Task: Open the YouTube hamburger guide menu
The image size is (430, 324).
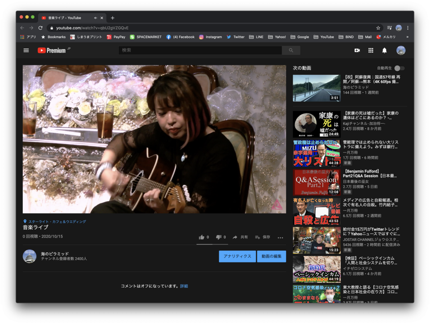Action: [26, 50]
